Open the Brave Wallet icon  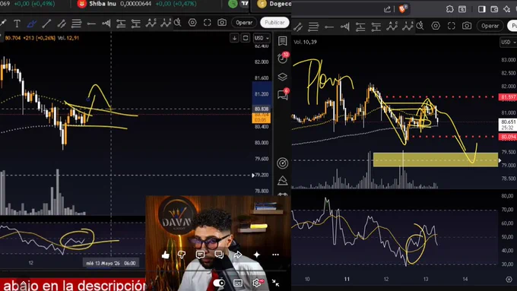click(494, 9)
